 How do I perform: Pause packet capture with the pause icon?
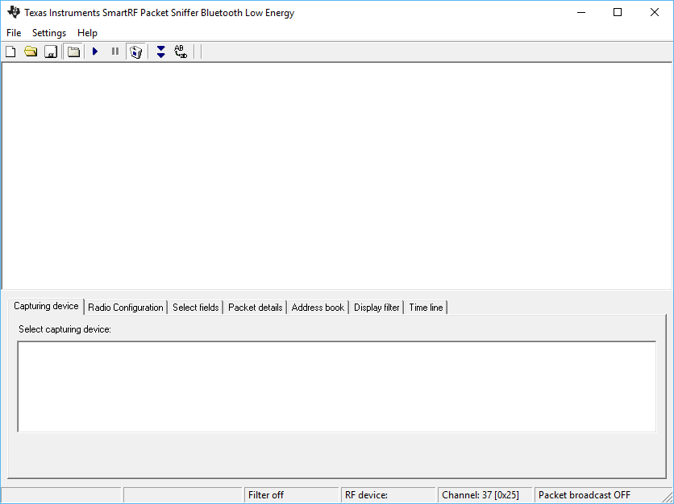[x=115, y=52]
